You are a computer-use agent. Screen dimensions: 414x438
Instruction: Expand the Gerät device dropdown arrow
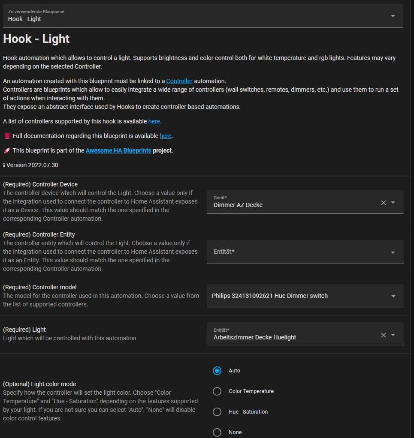click(393, 203)
